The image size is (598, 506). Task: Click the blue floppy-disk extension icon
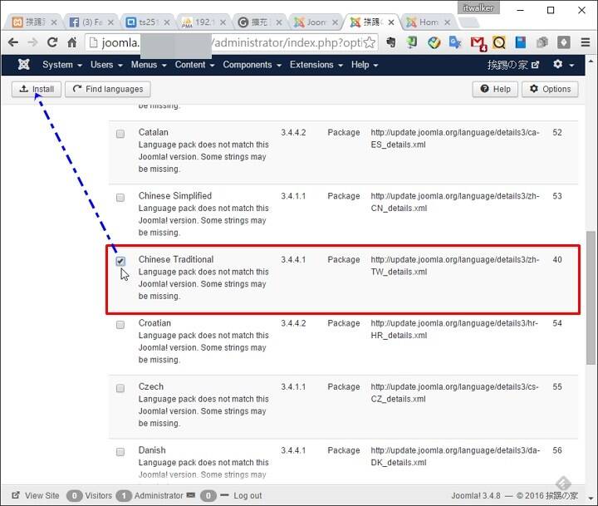coord(520,42)
